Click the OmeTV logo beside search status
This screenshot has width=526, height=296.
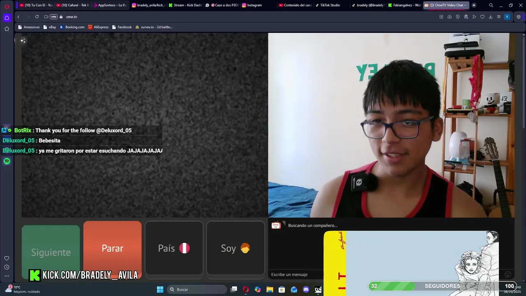point(276,225)
